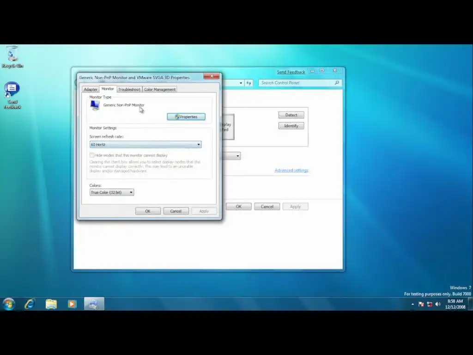Viewport: 473px width, 355px height.
Task: Show hidden tray icons arrow
Action: tap(412, 304)
